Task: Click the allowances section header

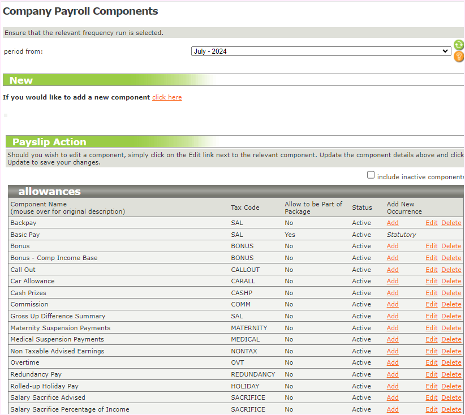Action: click(49, 192)
